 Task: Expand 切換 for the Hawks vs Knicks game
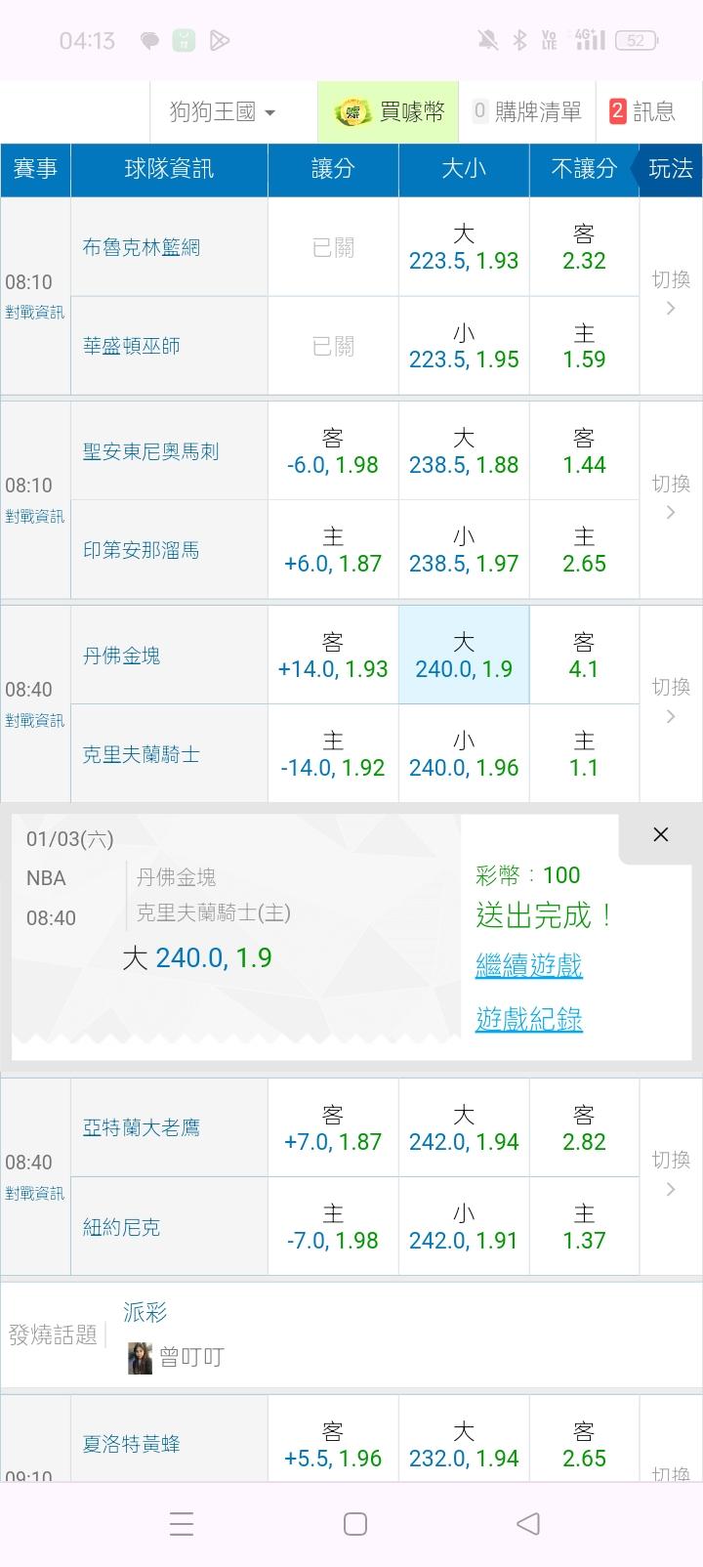(671, 1174)
